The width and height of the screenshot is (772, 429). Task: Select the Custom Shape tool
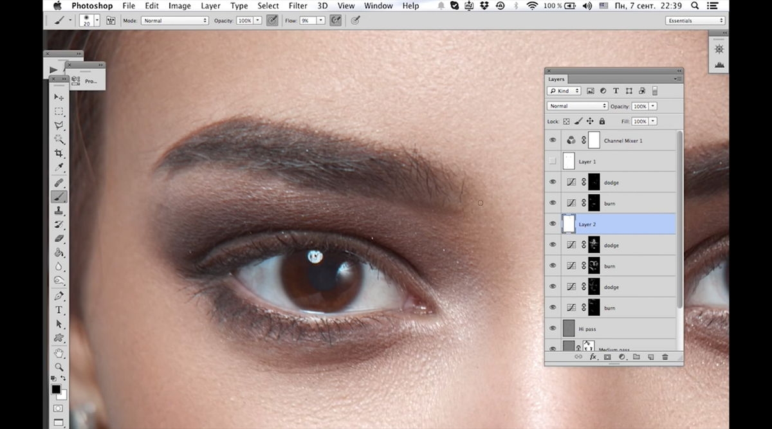point(59,338)
